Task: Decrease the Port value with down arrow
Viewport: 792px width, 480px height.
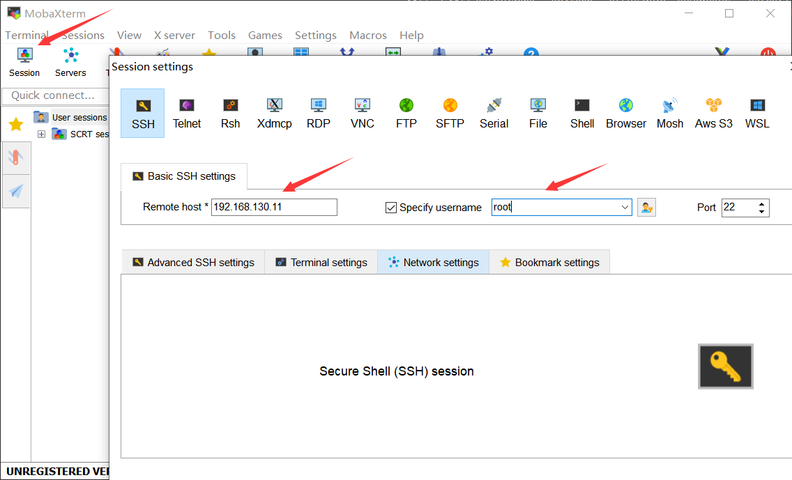Action: (761, 212)
